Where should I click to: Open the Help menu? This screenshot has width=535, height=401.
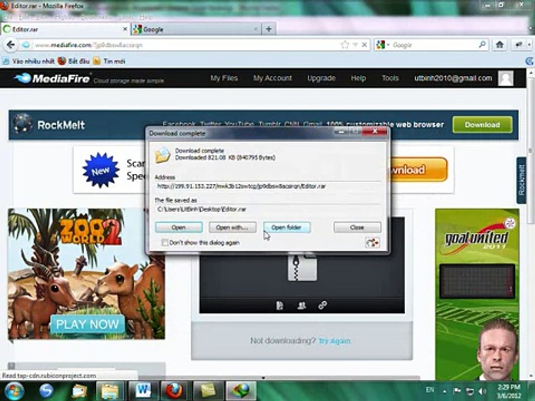[x=358, y=78]
